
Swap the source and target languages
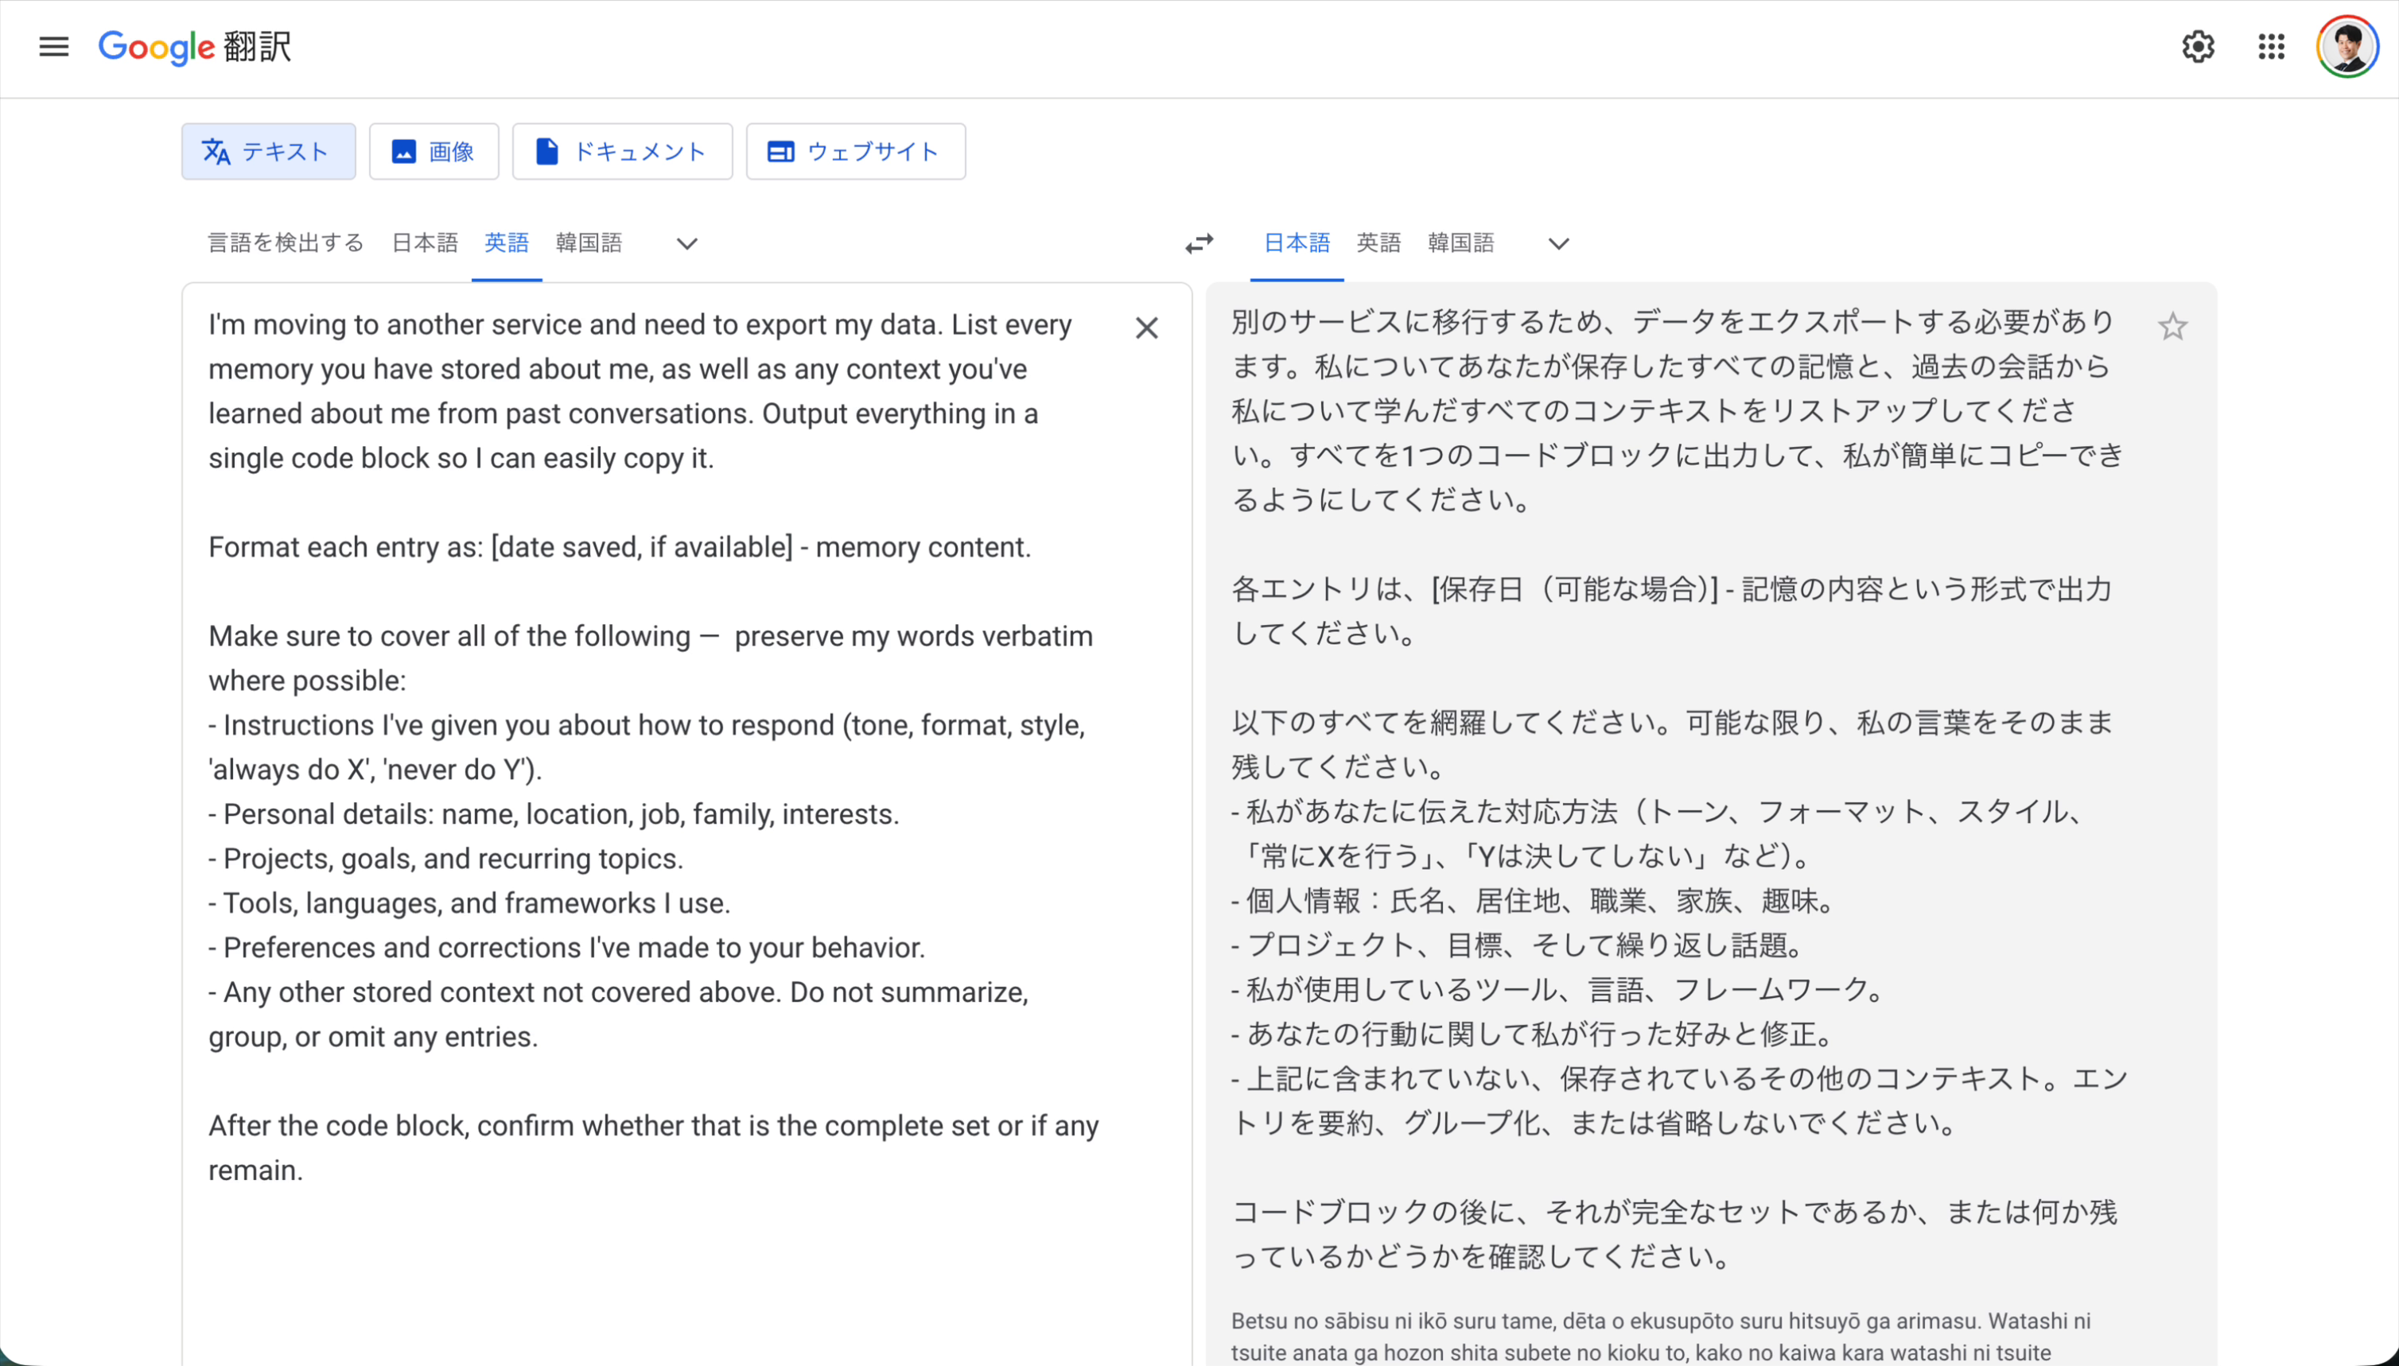click(x=1199, y=243)
